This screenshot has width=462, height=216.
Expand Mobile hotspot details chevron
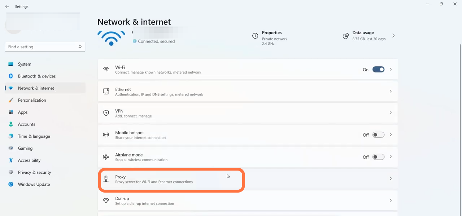pyautogui.click(x=391, y=135)
